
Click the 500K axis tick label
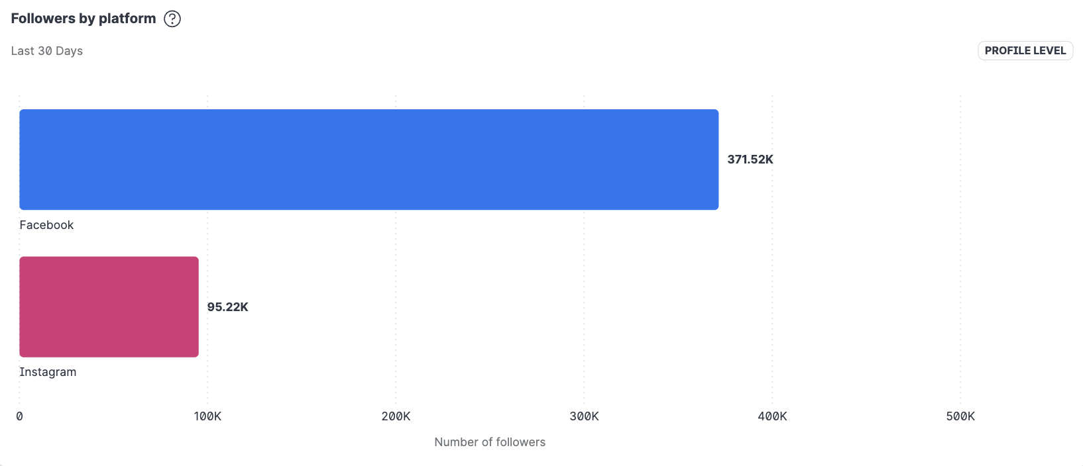[x=960, y=416]
